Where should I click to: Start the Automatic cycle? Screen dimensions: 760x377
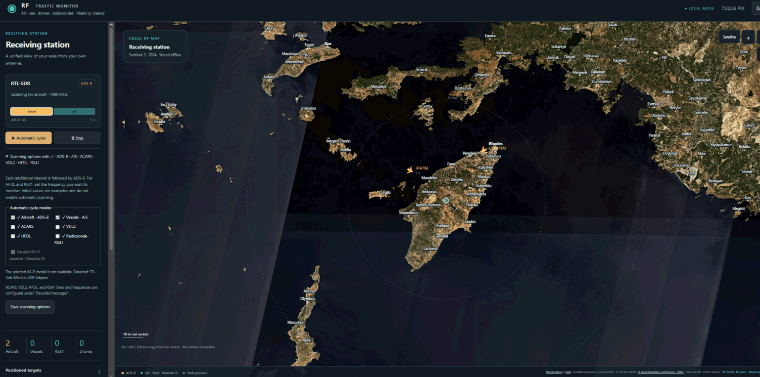29,138
